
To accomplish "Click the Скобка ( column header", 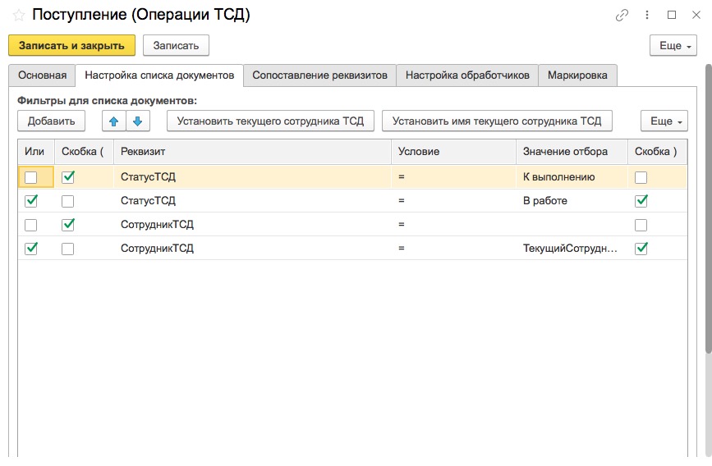I will tap(84, 152).
